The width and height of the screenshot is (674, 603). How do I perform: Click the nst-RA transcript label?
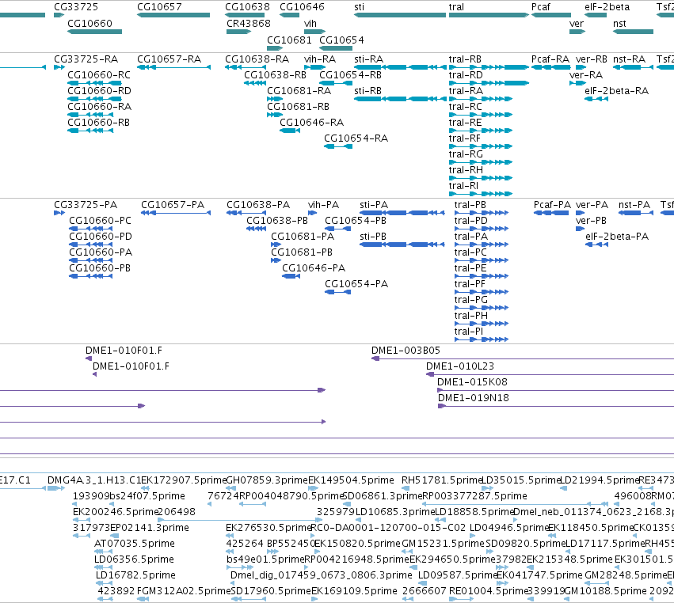[x=629, y=59]
